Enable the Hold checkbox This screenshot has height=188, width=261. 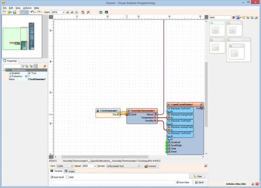(68, 177)
